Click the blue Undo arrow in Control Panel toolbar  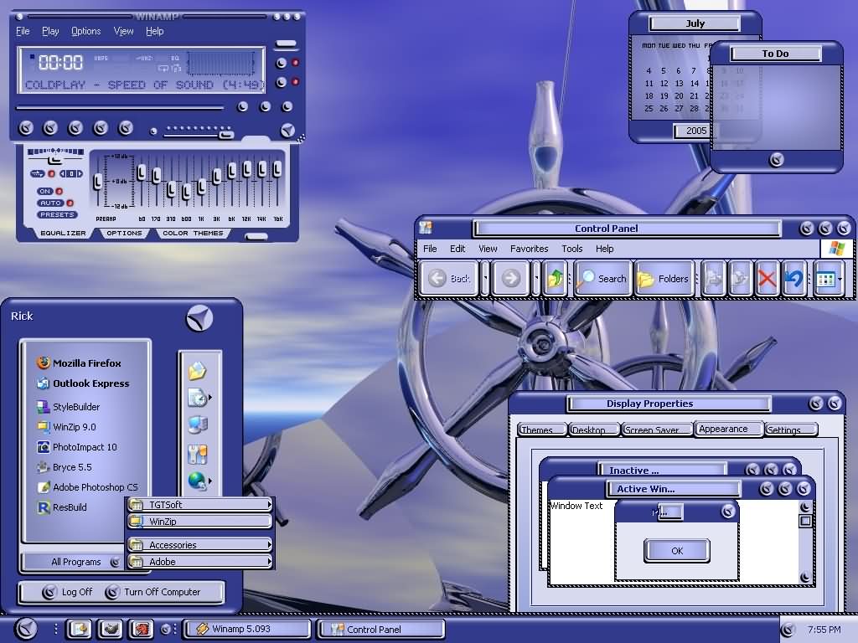[793, 279]
